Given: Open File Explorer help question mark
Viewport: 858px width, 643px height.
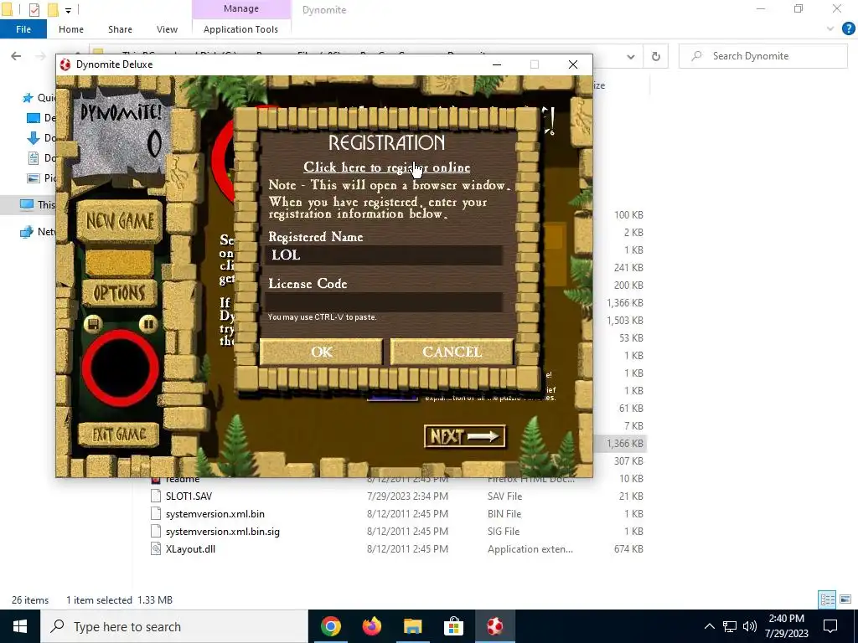Looking at the screenshot, I should pos(848,29).
